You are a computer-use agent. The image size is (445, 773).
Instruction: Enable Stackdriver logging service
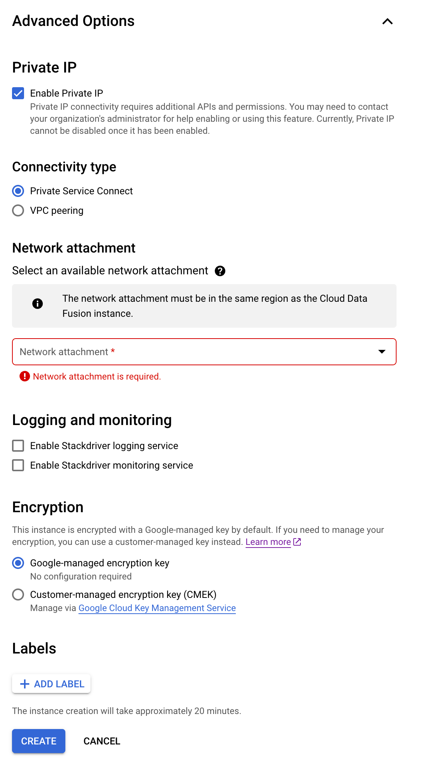(x=17, y=446)
